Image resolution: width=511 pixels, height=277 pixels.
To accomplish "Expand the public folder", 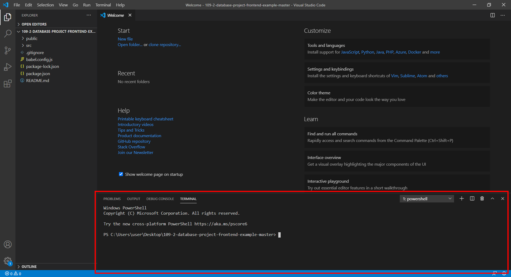I will click(x=56, y=38).
